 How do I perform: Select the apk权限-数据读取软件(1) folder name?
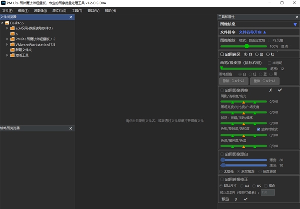click(x=34, y=28)
